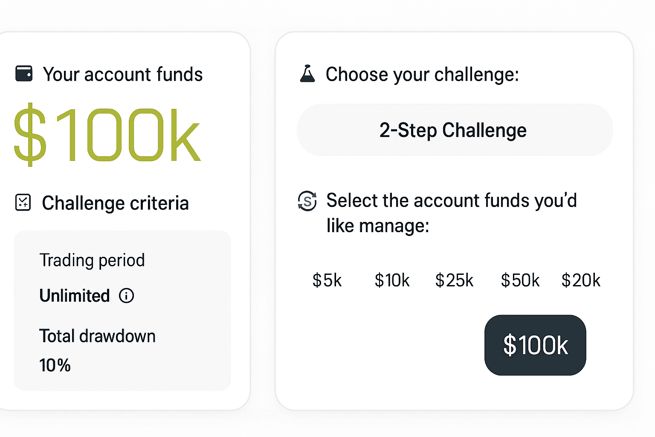
Task: Click the dollar cycle icon beside Select funds
Action: click(x=307, y=201)
